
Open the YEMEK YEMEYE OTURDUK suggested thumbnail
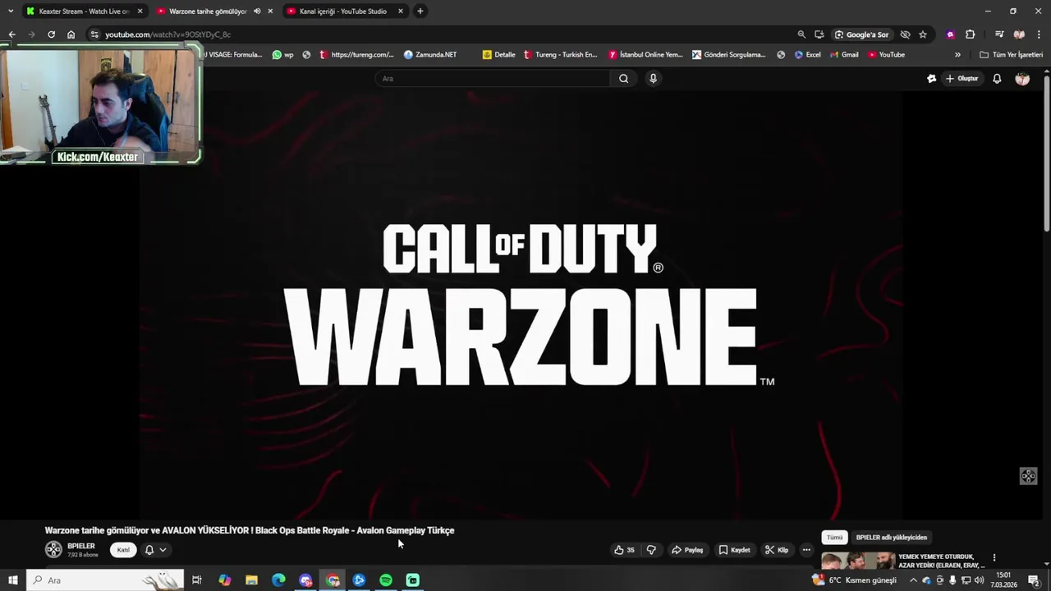point(858,561)
